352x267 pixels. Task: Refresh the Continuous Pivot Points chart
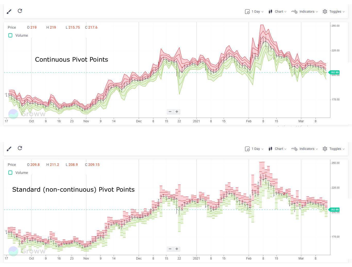pos(20,11)
